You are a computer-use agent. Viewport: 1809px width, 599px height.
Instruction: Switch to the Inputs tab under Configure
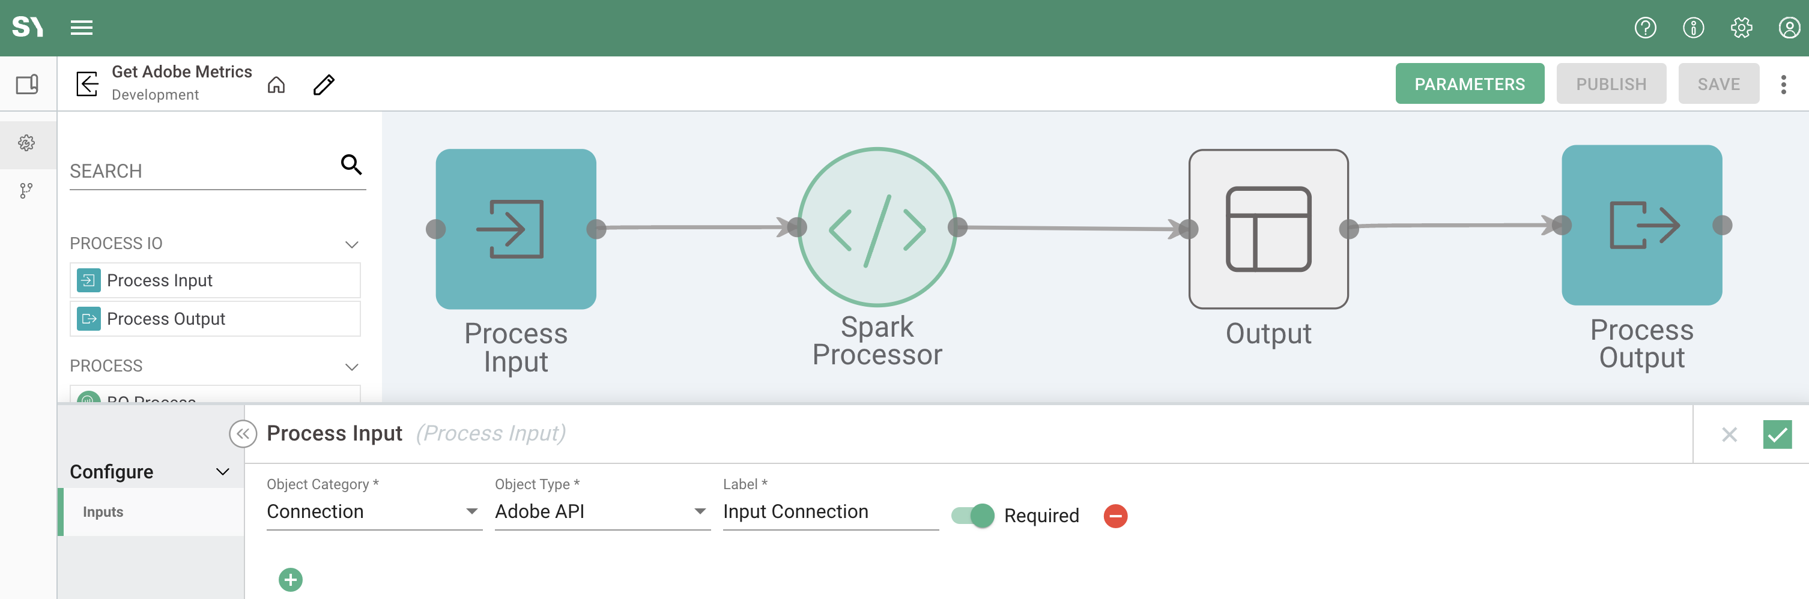click(103, 511)
